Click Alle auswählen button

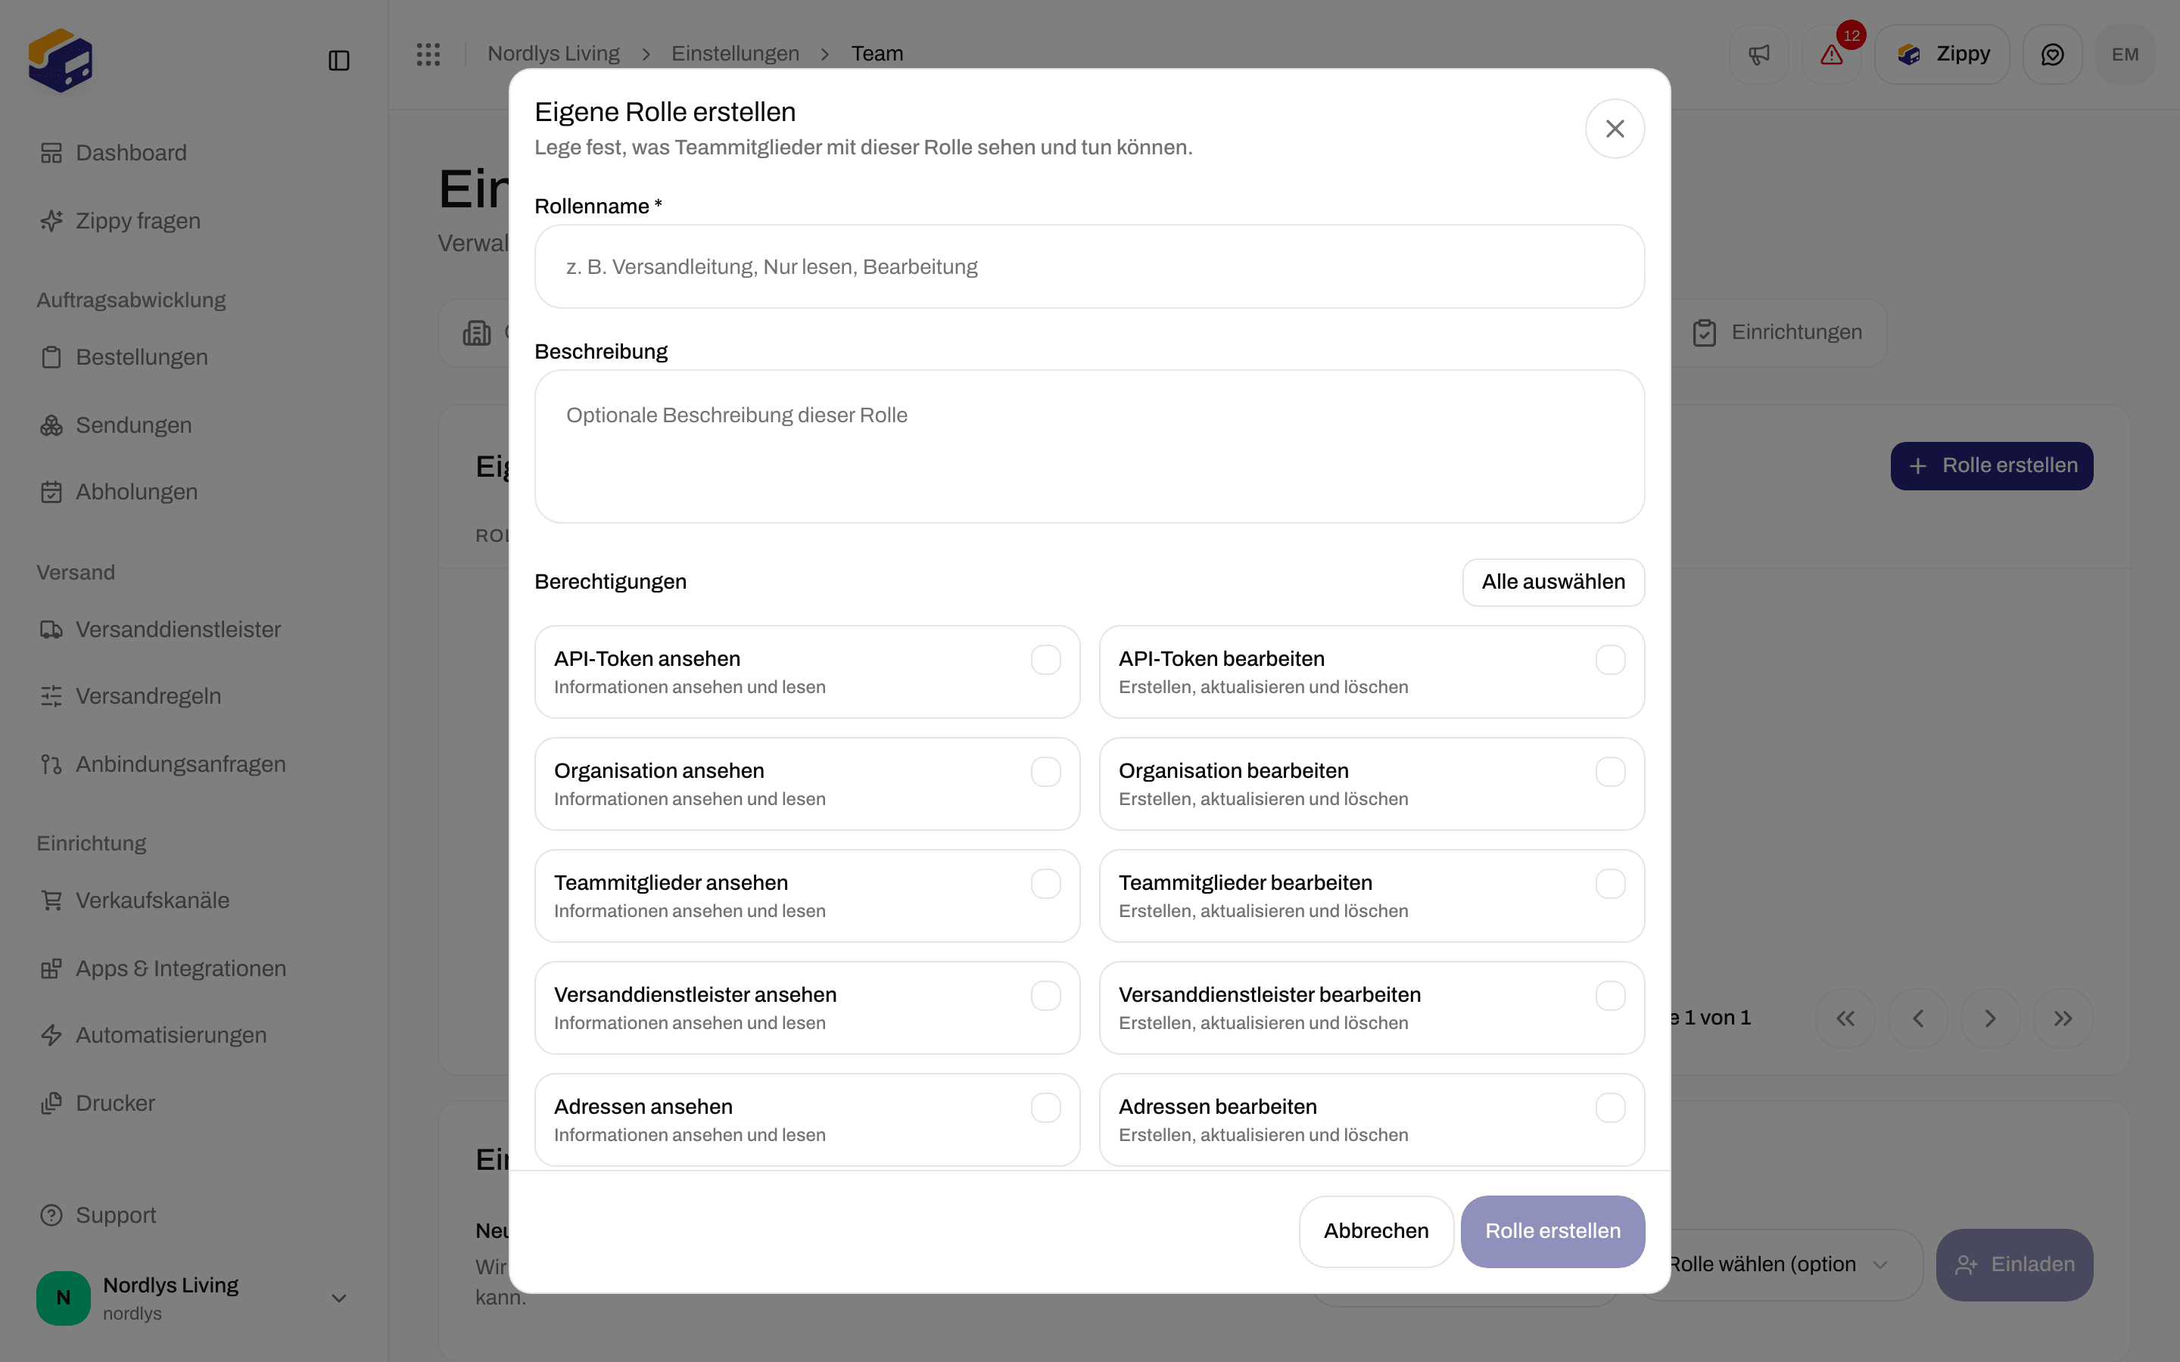(1553, 582)
